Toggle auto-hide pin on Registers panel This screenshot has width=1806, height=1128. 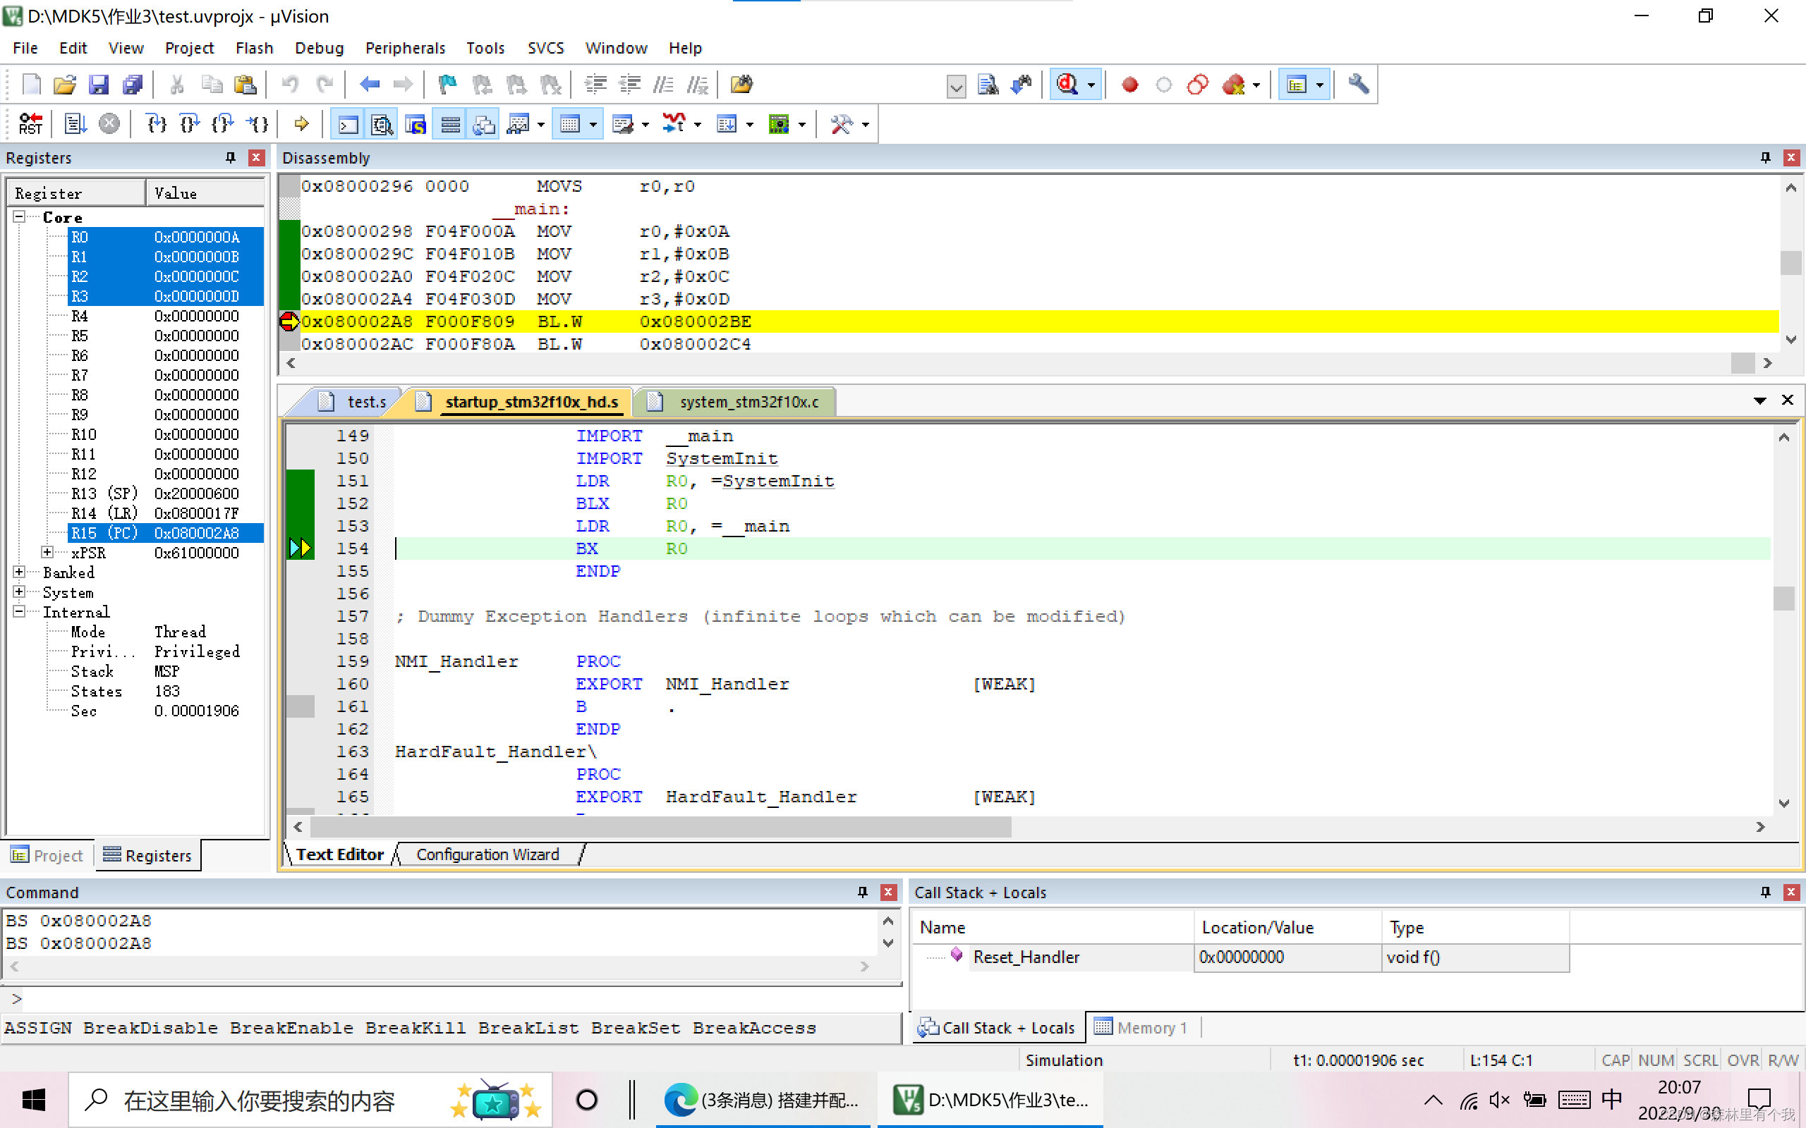pos(231,157)
